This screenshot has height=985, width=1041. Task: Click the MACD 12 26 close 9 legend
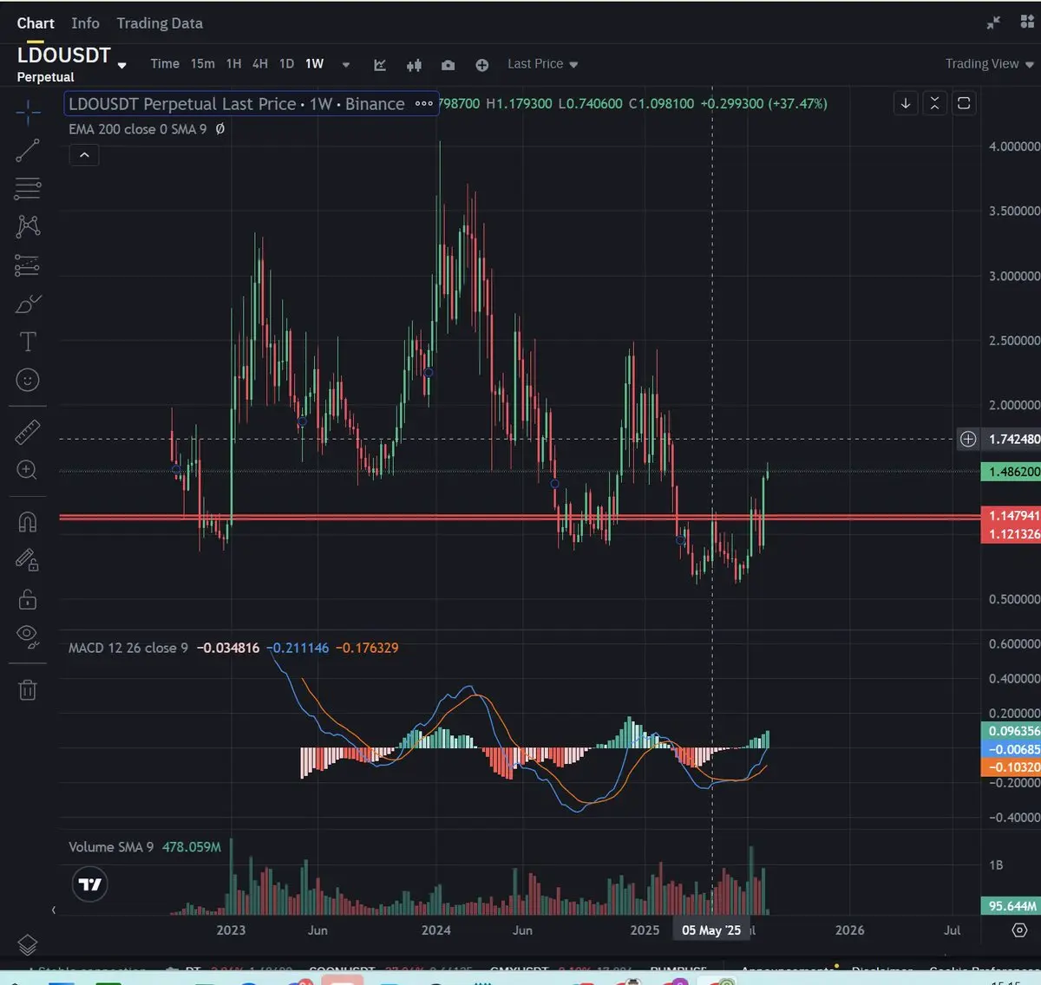coord(128,648)
